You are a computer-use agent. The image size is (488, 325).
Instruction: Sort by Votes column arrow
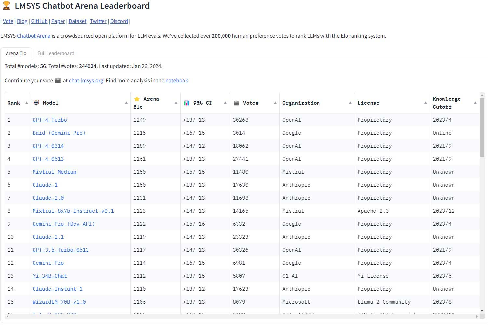[x=275, y=103]
